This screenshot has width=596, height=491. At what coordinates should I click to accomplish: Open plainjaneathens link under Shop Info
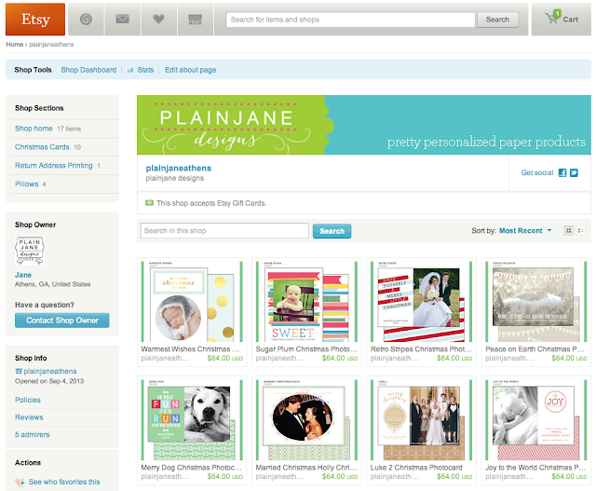50,371
